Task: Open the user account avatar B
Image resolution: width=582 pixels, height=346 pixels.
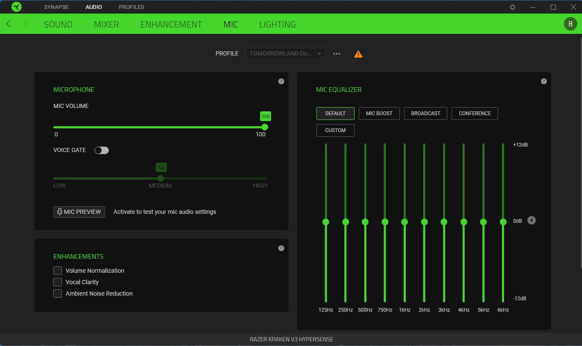Action: click(570, 24)
